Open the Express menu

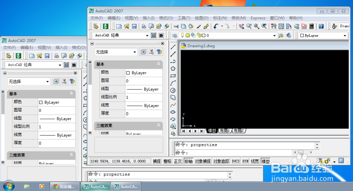tap(258, 18)
